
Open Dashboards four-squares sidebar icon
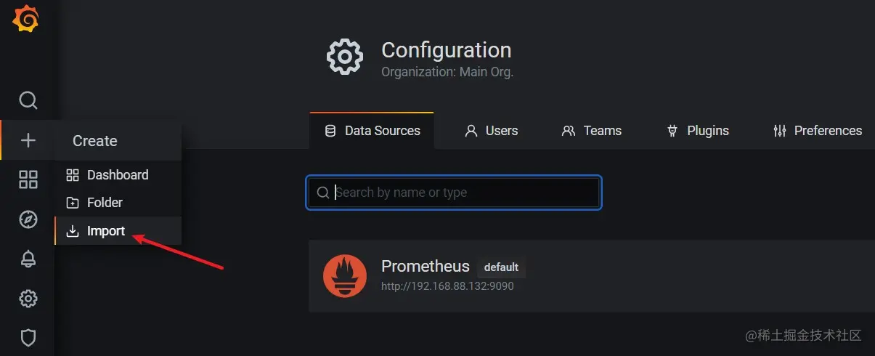click(x=28, y=179)
